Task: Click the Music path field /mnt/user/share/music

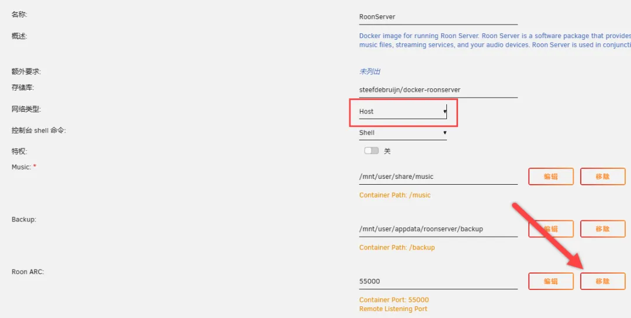Action: click(438, 177)
